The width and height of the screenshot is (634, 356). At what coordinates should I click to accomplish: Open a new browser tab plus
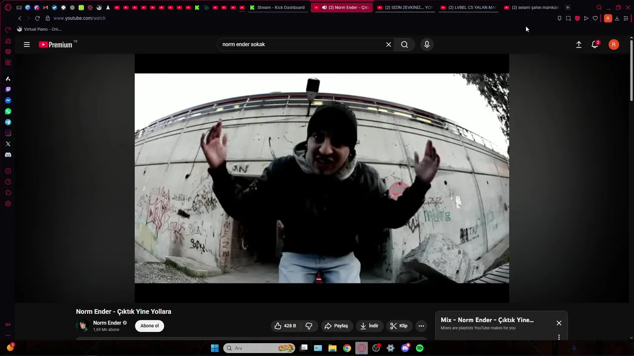(x=568, y=7)
